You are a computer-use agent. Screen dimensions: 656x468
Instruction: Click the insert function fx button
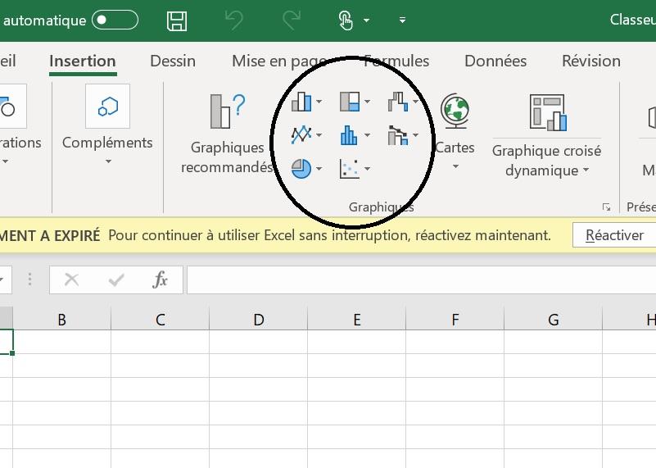coord(161,280)
